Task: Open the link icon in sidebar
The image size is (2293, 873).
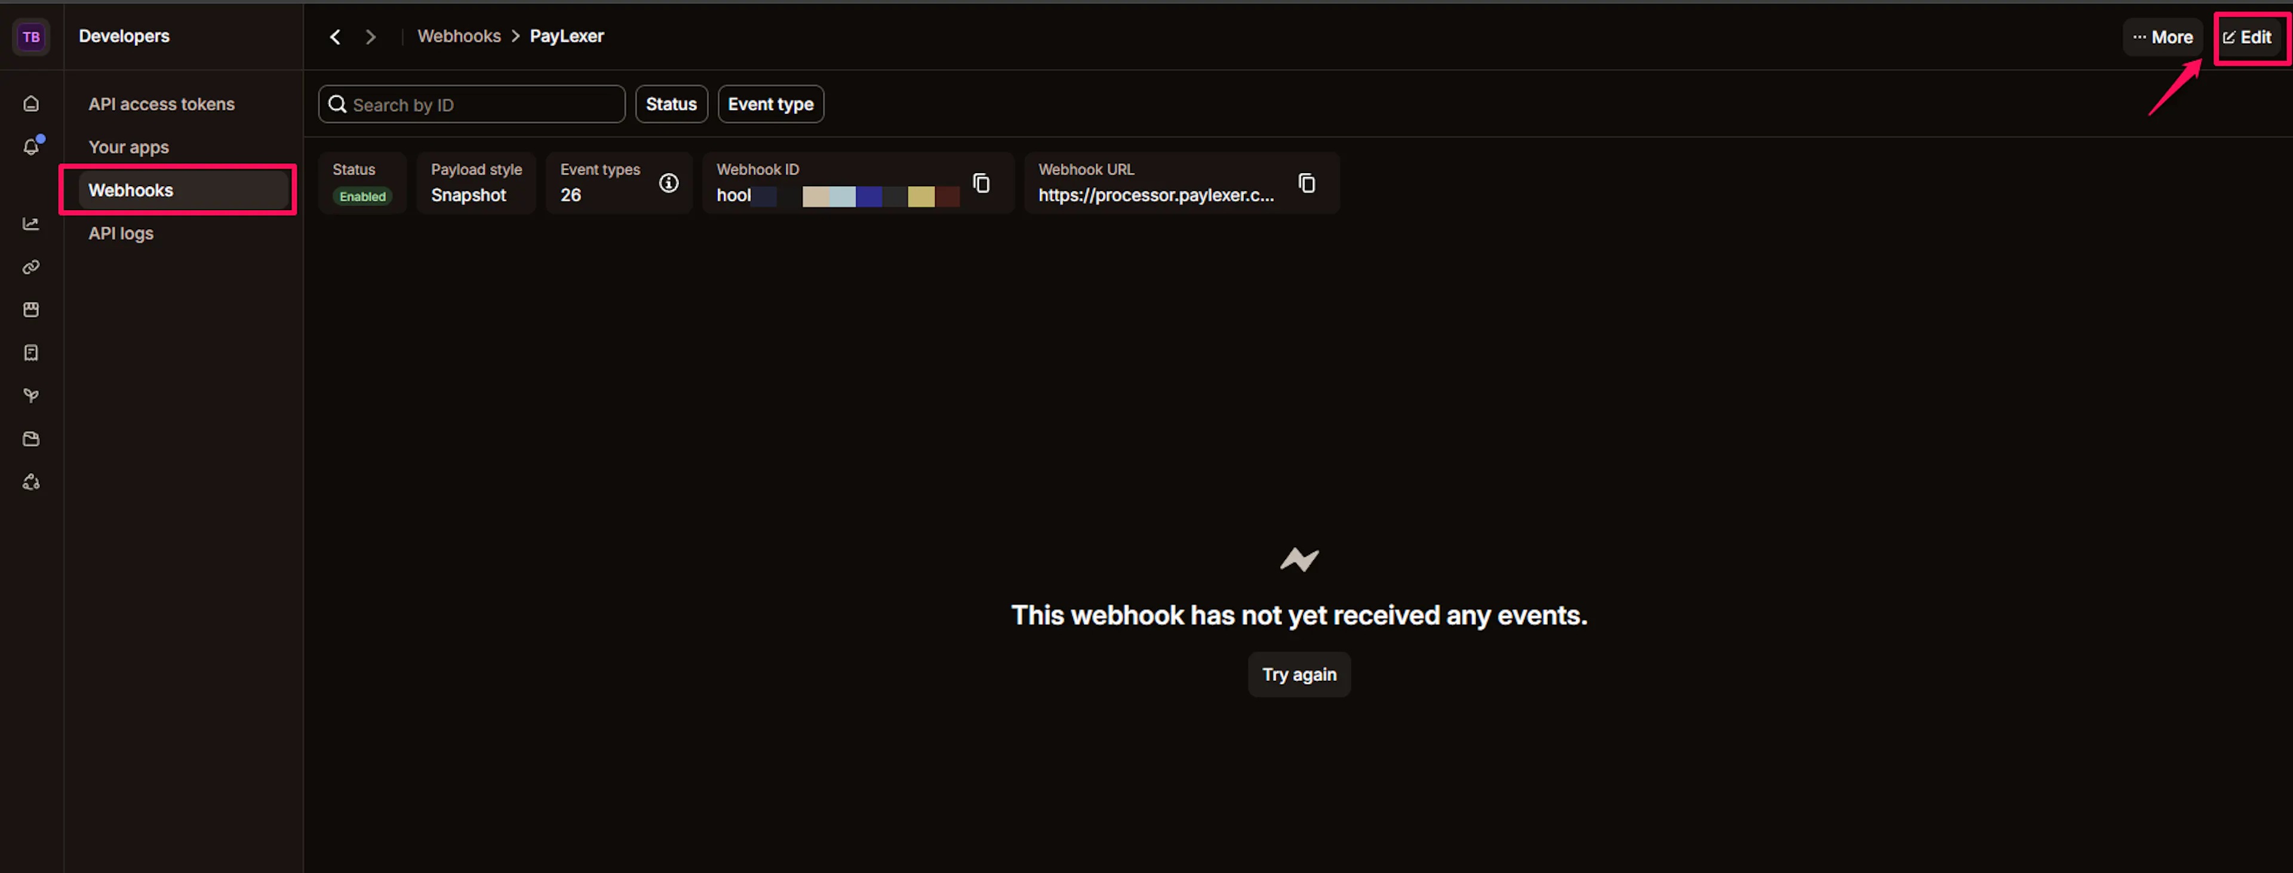Action: pos(31,267)
